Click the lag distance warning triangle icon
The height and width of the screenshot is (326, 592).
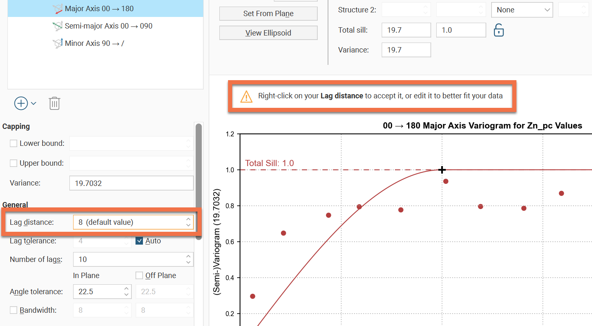(246, 96)
